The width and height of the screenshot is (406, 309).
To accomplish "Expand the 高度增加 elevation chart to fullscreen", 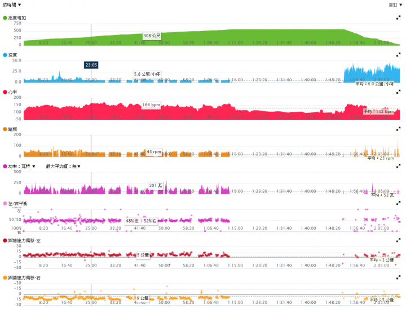I will (x=398, y=18).
